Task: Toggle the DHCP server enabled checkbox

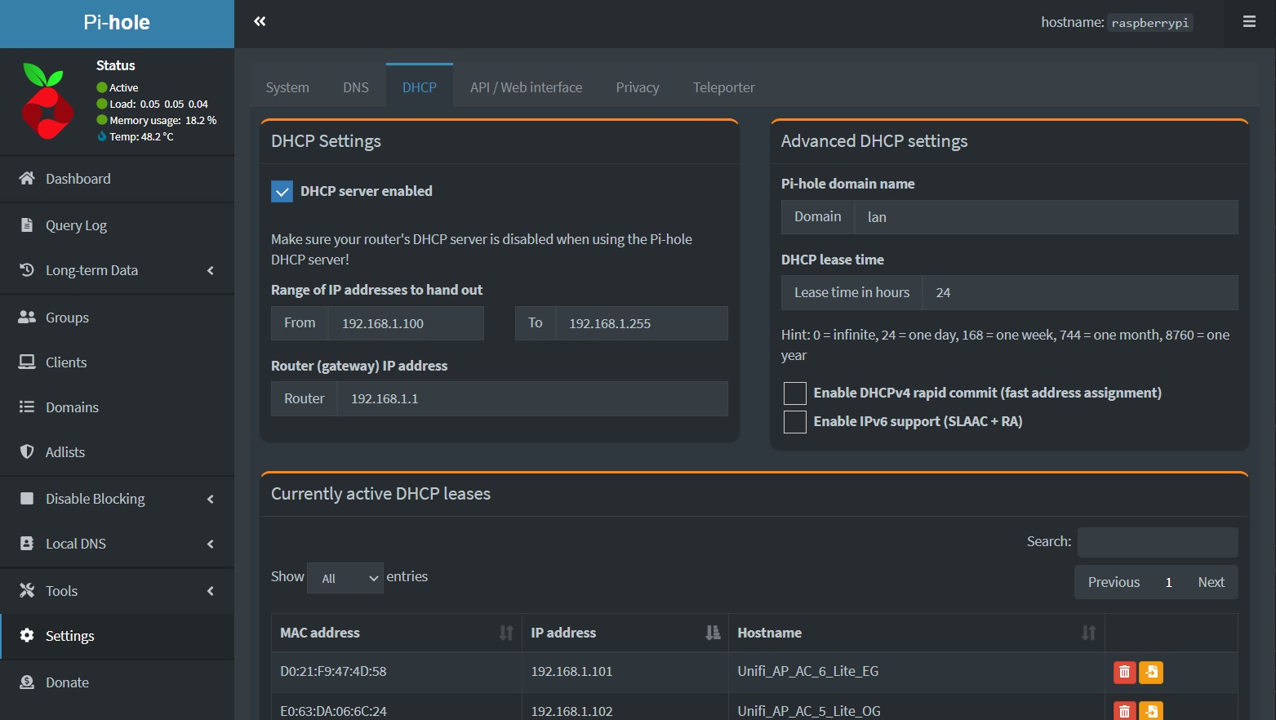Action: [282, 191]
